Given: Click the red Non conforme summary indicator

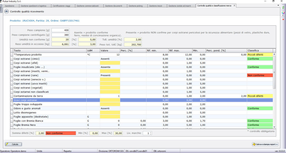Looking at the screenshot, I should (x=61, y=133).
